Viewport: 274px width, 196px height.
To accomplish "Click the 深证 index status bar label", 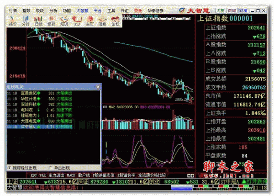I will tap(83, 182).
